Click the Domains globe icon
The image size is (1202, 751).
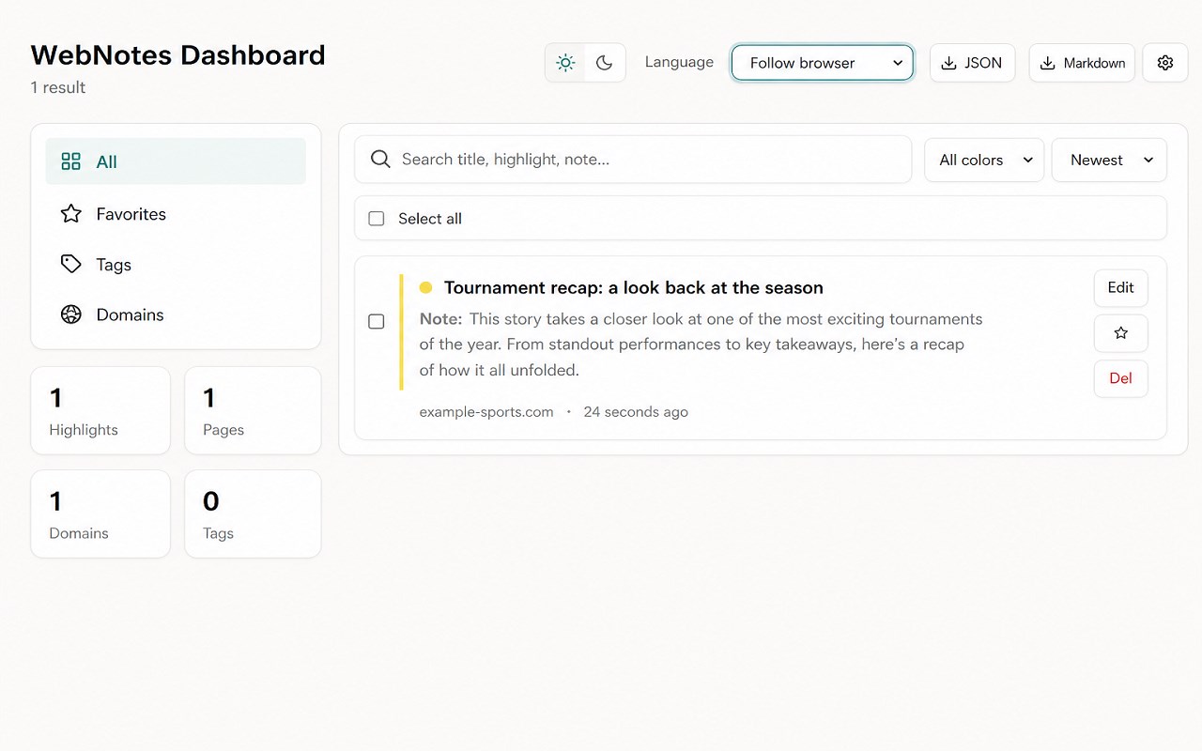(x=71, y=314)
